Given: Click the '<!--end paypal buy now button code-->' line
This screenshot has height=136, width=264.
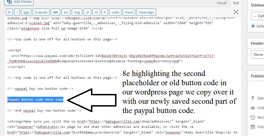Looking at the screenshot, I should click(x=44, y=110).
